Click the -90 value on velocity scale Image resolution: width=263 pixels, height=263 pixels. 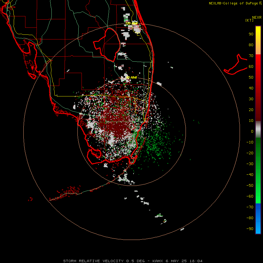pos(250,229)
